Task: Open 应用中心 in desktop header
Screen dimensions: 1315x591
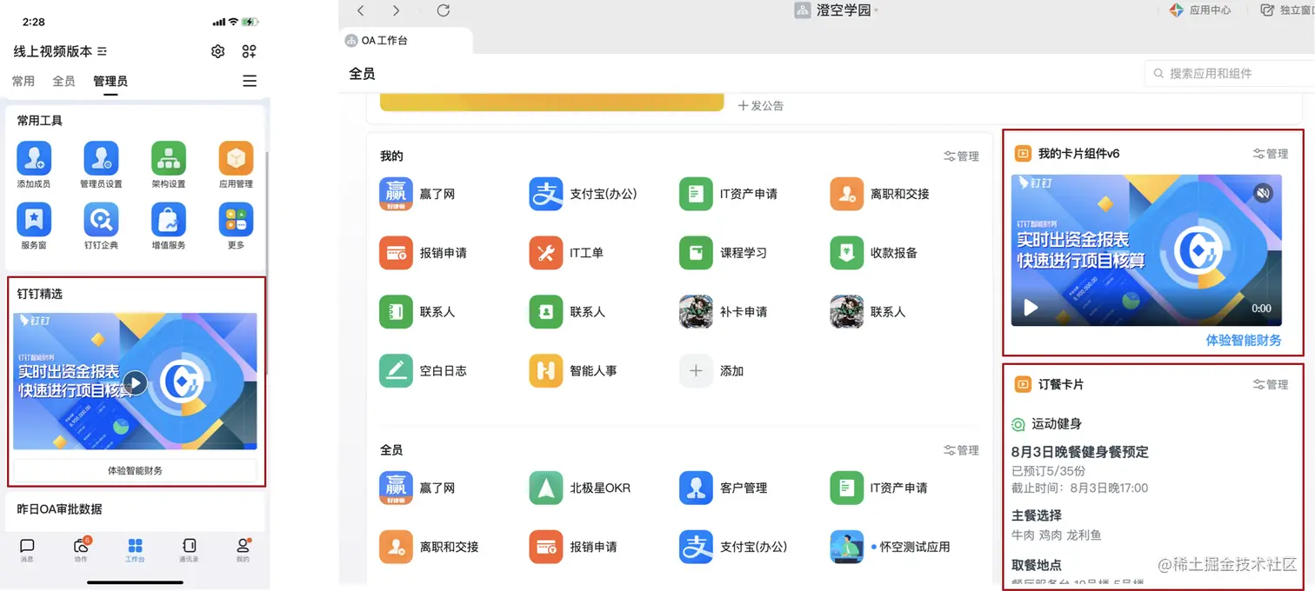Action: tap(1200, 10)
